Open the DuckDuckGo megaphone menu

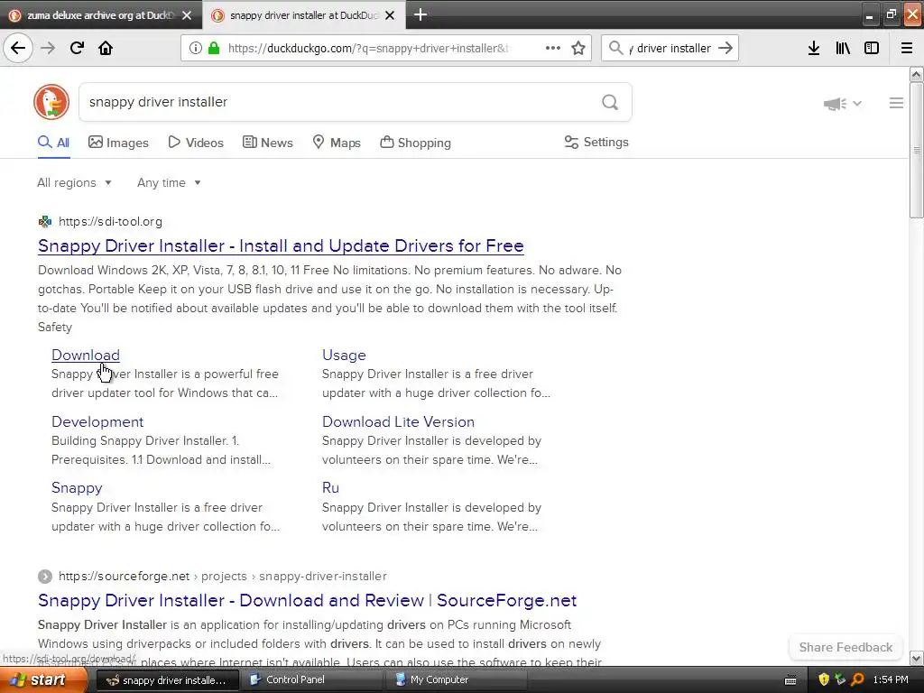[x=842, y=104]
